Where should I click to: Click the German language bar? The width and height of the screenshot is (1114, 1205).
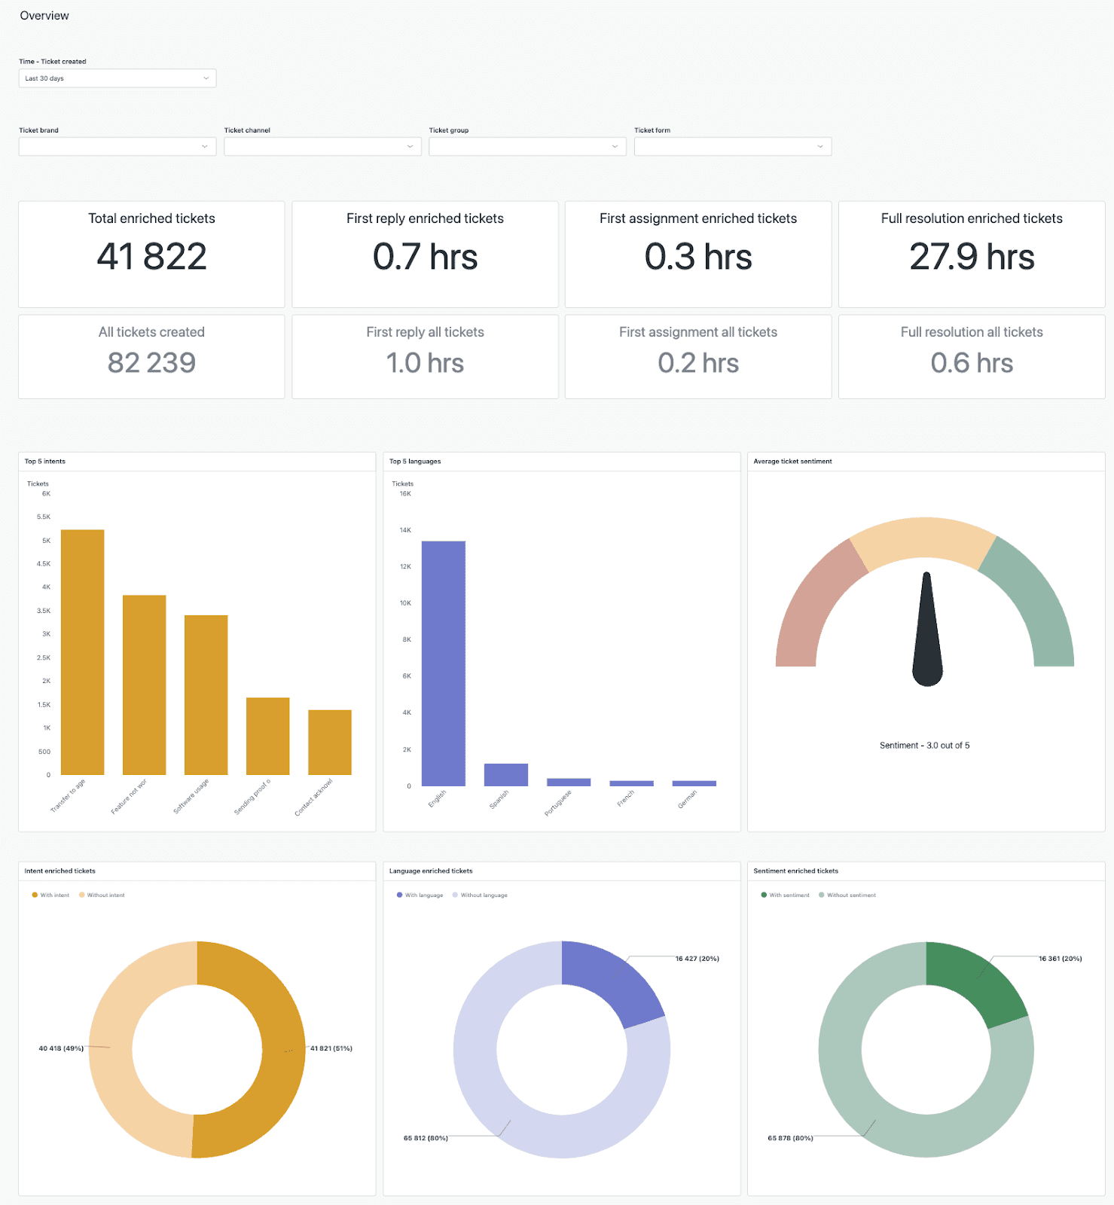(x=694, y=783)
